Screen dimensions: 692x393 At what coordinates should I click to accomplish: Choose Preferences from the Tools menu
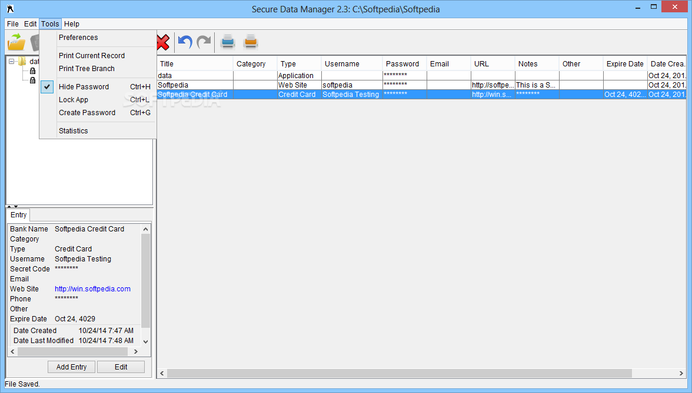(98, 38)
